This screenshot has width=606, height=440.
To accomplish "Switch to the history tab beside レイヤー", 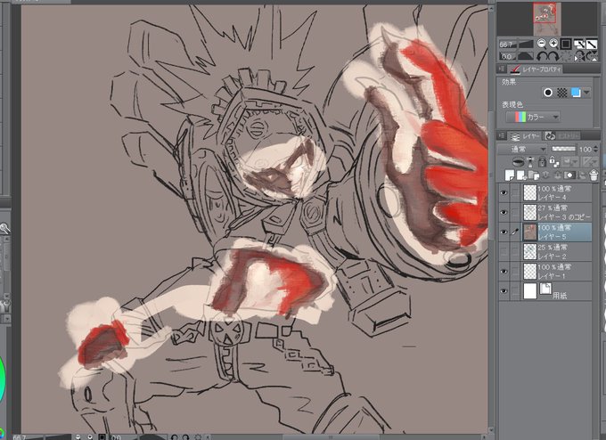I will [562, 136].
